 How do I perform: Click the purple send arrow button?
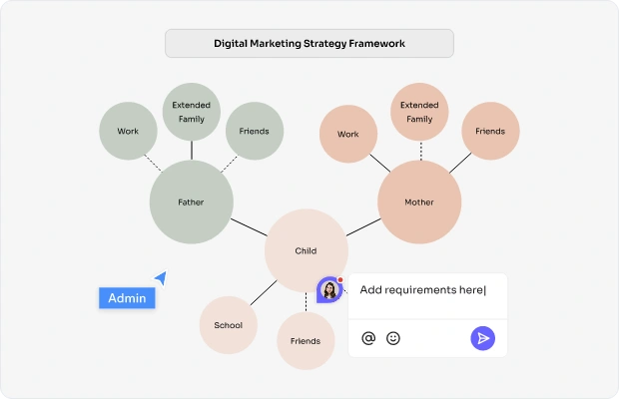[482, 338]
